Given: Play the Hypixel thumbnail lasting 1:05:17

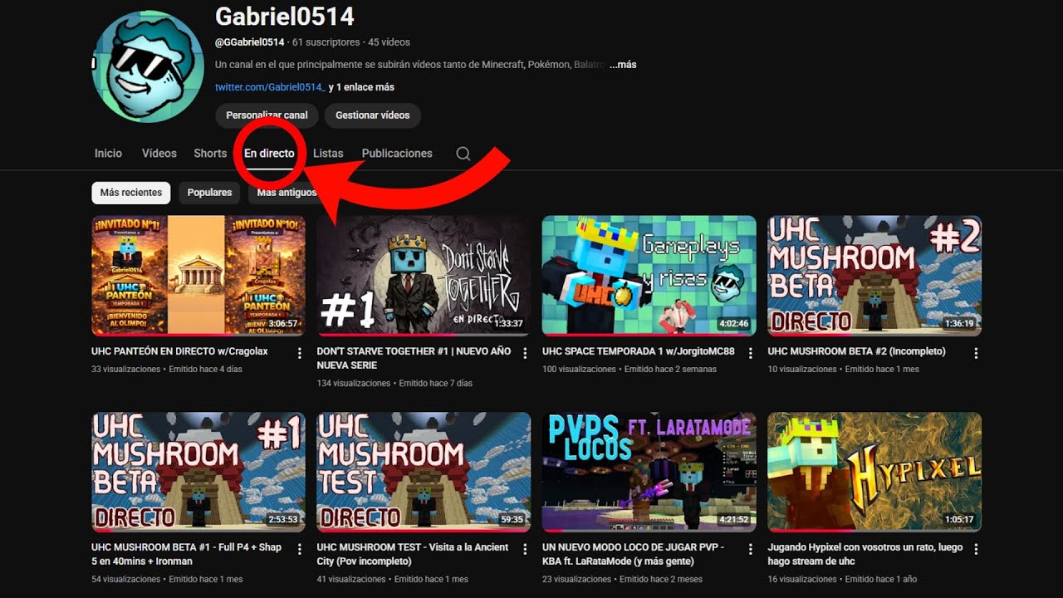Looking at the screenshot, I should click(874, 472).
